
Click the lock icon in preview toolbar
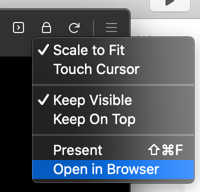click(46, 27)
